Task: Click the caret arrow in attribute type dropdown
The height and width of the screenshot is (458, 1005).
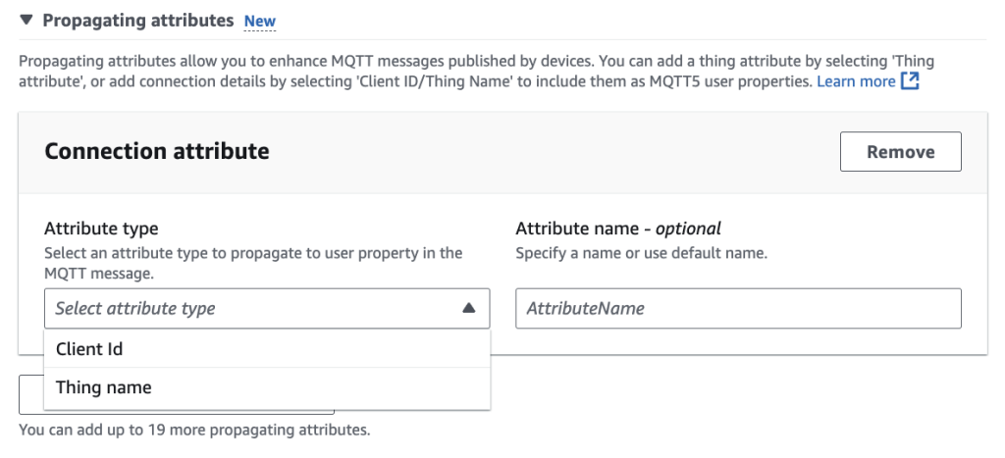Action: coord(468,308)
